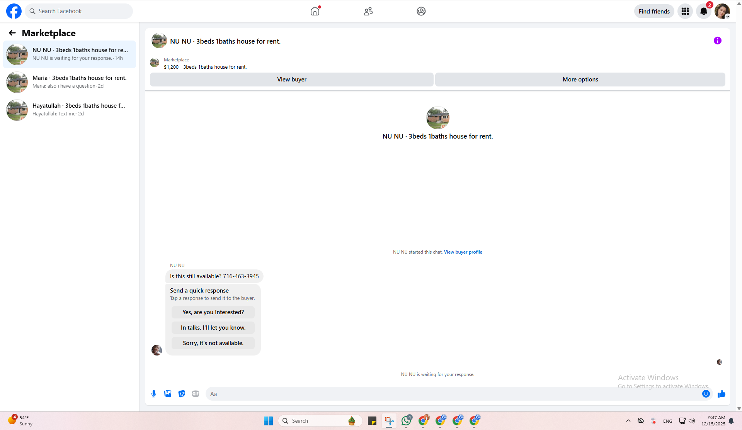Open the Facebook logo home link
Image resolution: width=742 pixels, height=430 pixels.
tap(14, 11)
